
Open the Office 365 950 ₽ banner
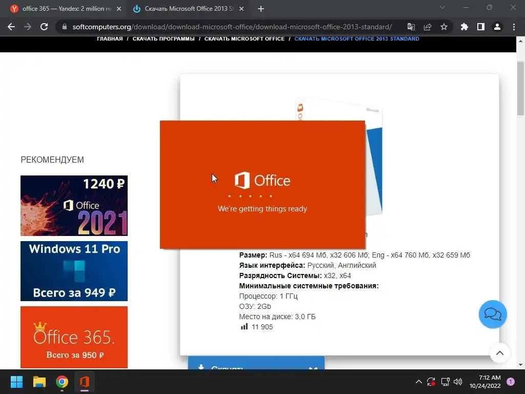click(x=74, y=337)
